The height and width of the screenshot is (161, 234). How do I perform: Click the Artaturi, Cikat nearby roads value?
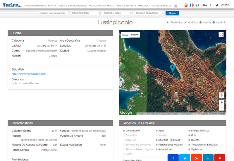pos(49,150)
